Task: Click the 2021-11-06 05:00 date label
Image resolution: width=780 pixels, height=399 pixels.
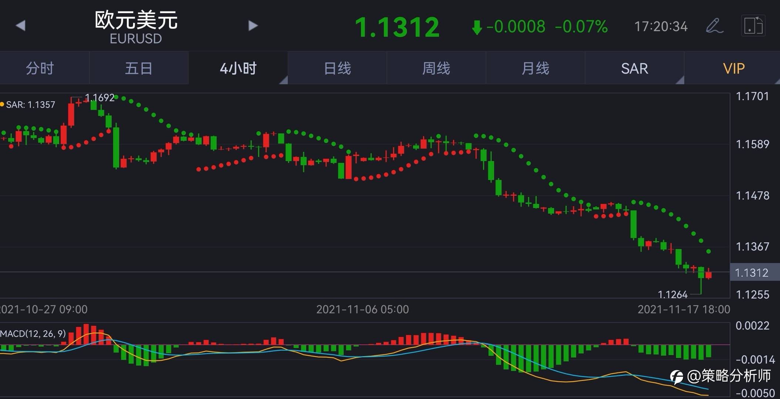Action: point(362,309)
